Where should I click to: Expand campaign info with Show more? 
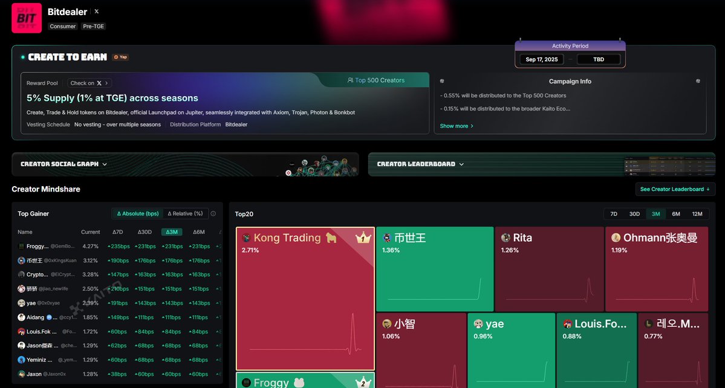[457, 126]
